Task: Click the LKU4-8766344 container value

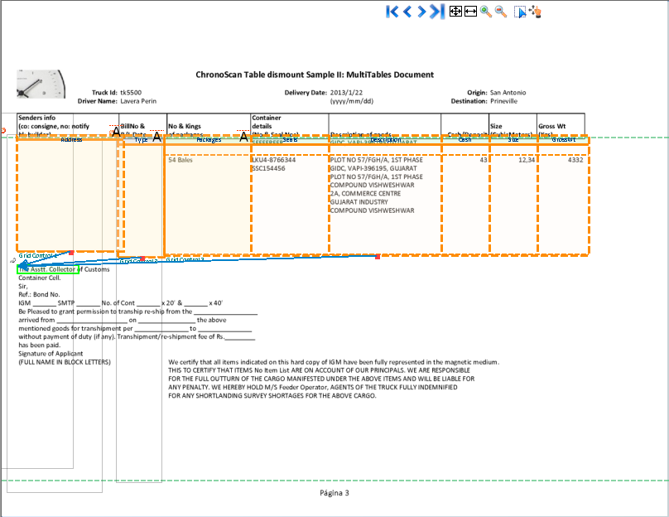Action: point(274,160)
